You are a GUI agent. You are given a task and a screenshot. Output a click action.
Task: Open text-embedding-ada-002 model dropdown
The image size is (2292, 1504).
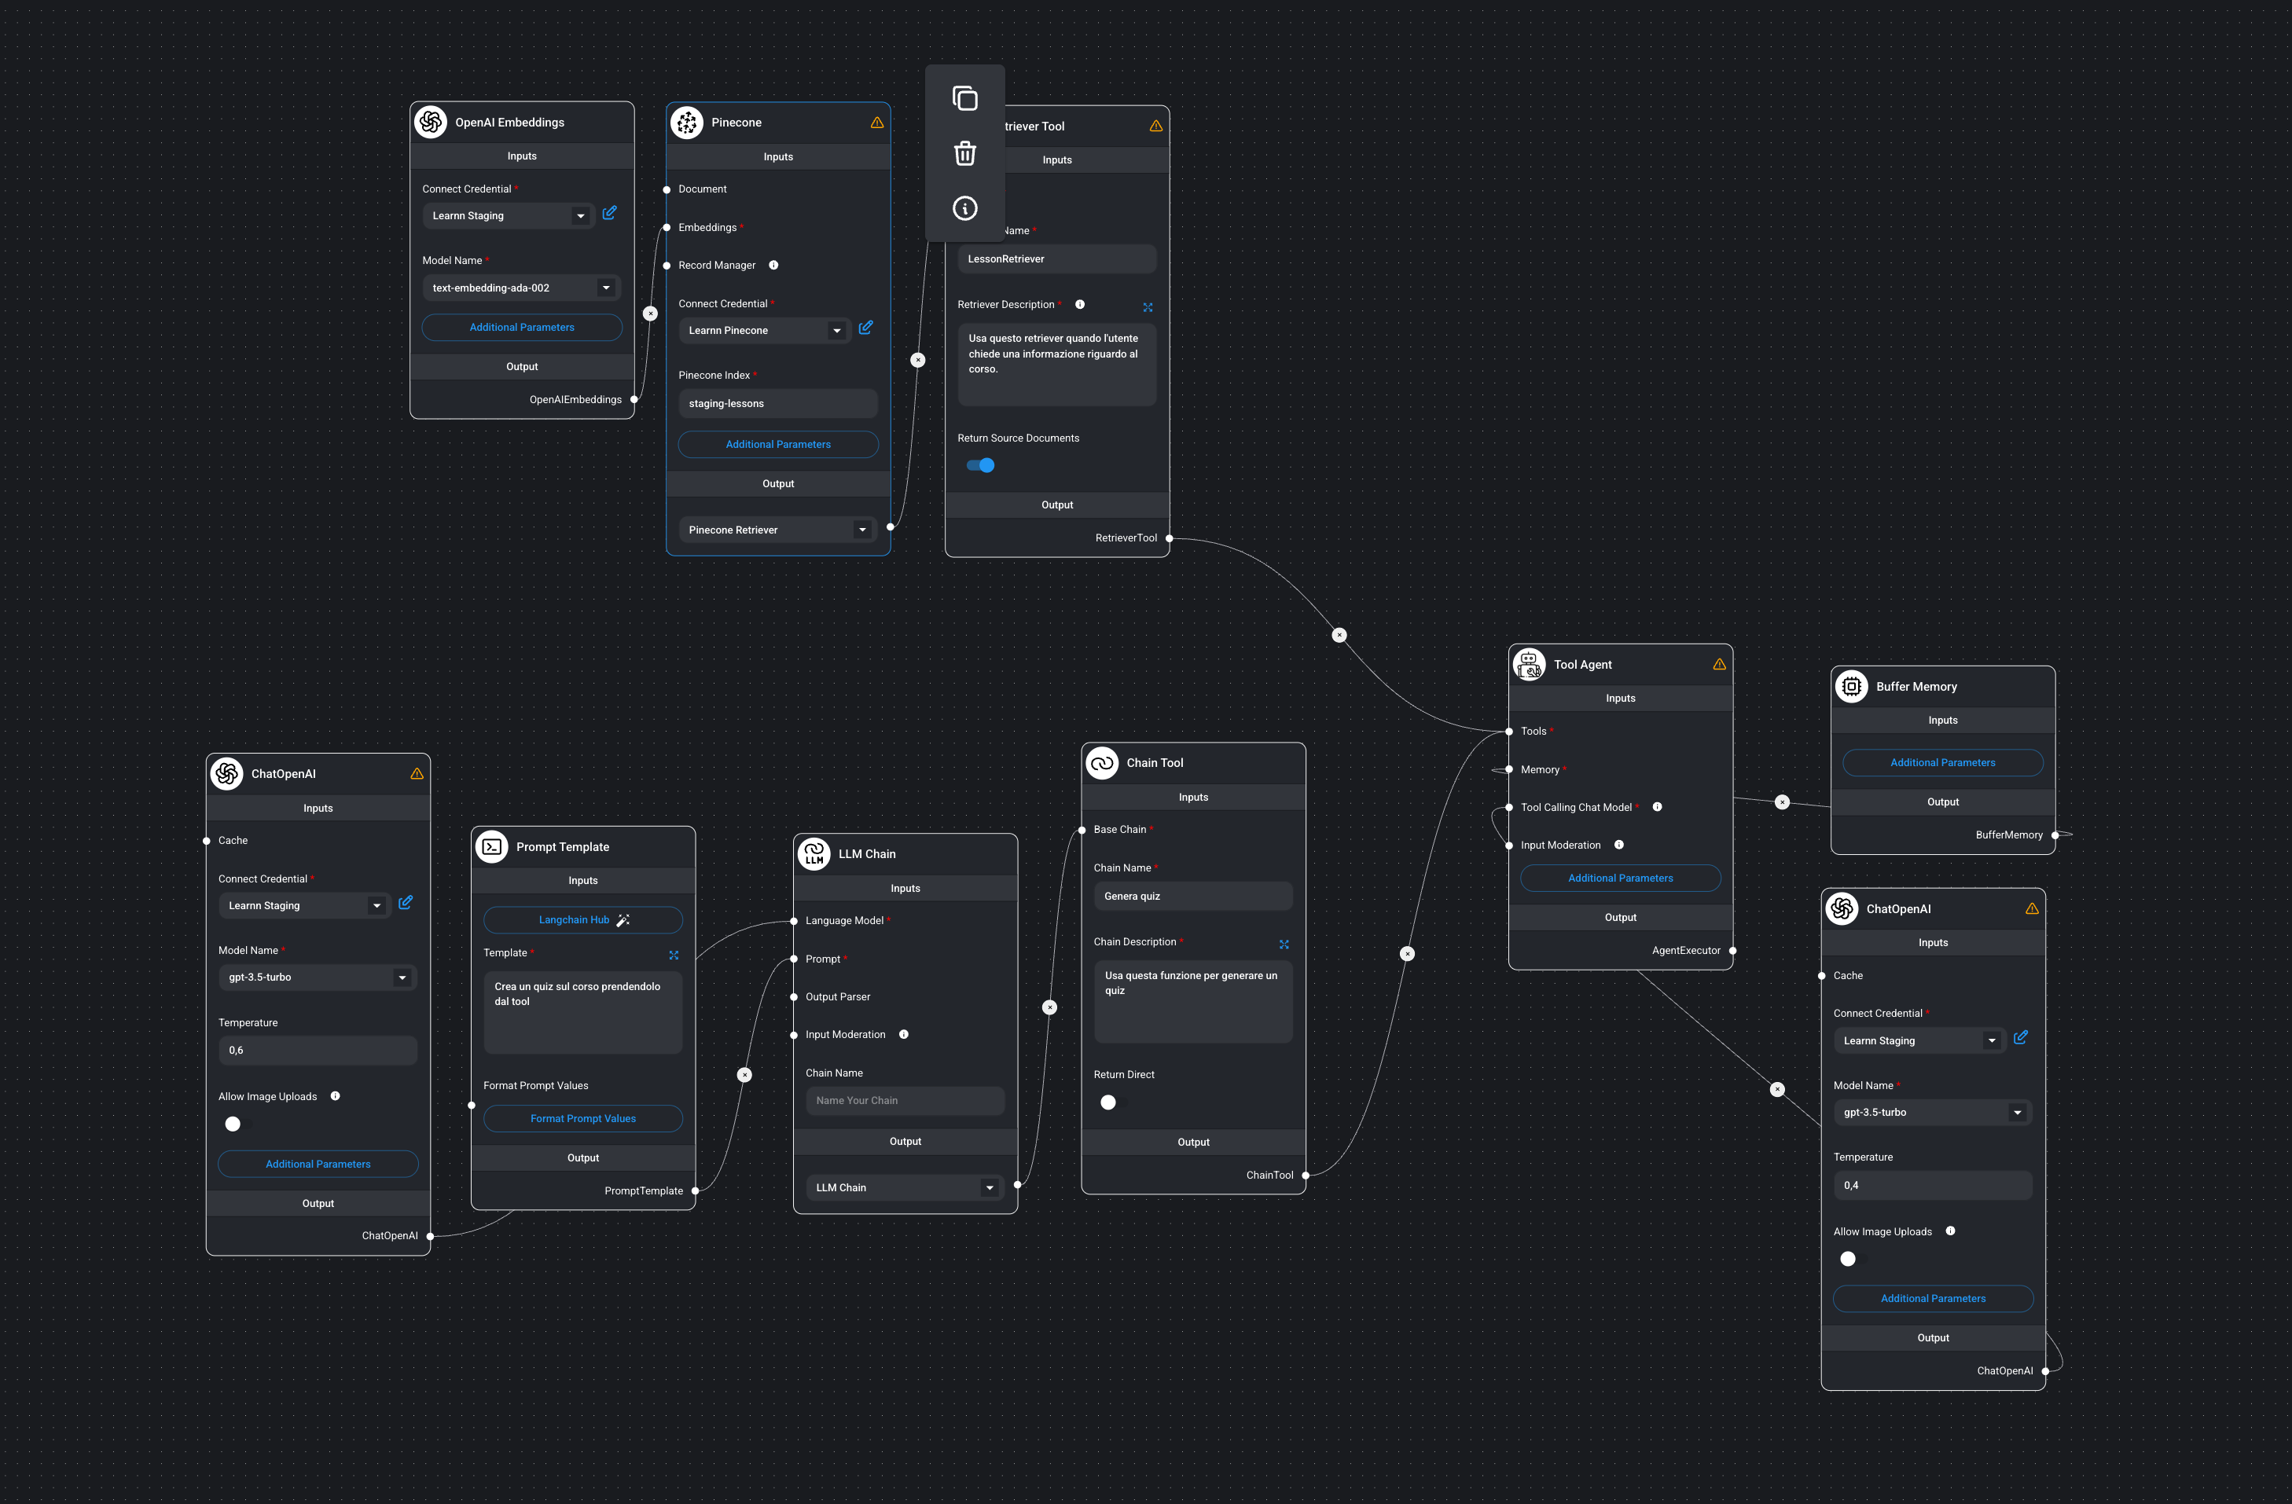pos(606,288)
